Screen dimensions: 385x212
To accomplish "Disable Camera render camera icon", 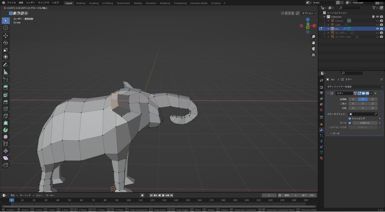I will pyautogui.click(x=381, y=20).
